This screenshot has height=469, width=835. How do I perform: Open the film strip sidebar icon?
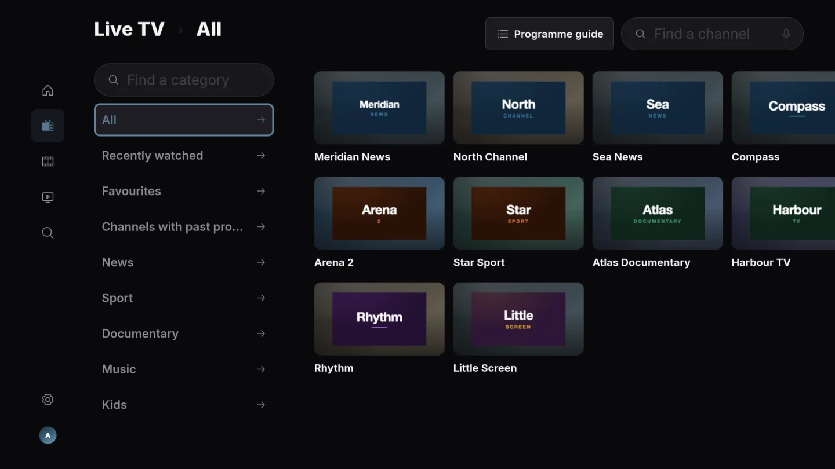[48, 162]
